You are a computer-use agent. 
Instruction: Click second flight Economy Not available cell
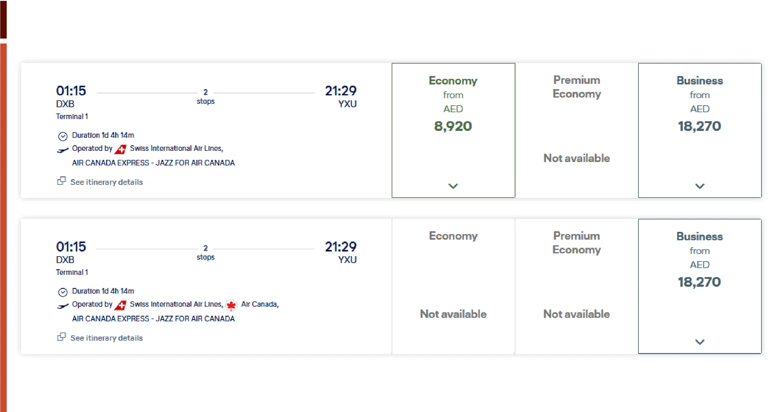pos(453,314)
